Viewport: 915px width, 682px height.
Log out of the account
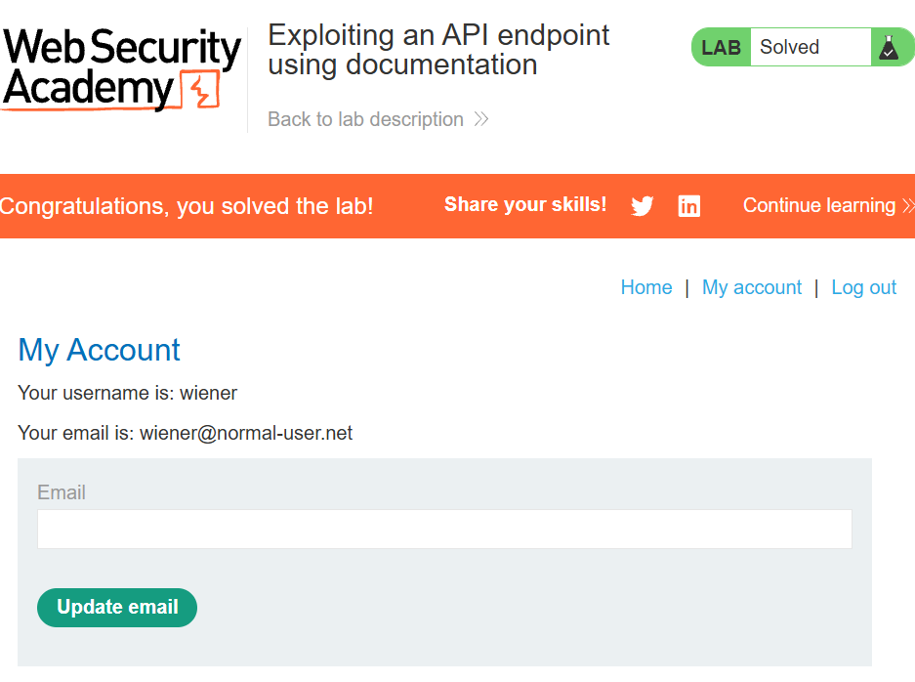863,287
